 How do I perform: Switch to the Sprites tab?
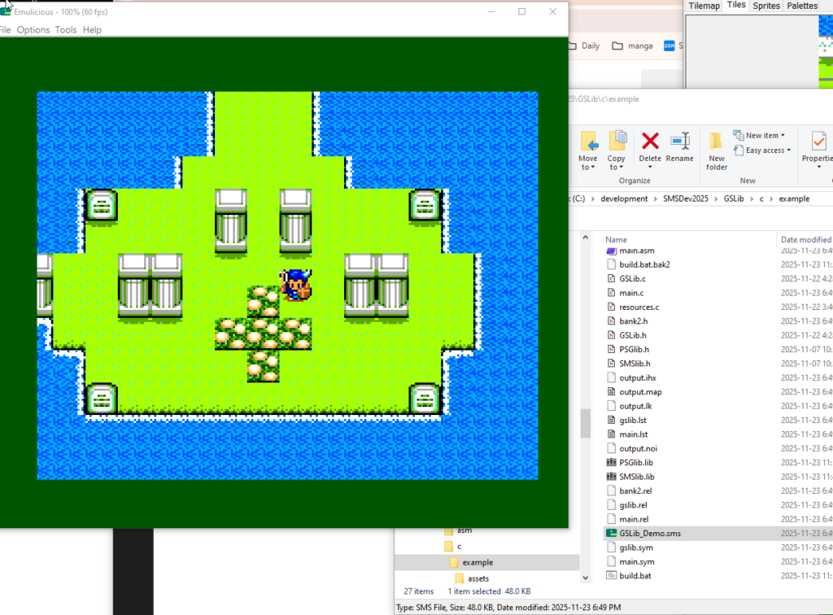tap(766, 6)
